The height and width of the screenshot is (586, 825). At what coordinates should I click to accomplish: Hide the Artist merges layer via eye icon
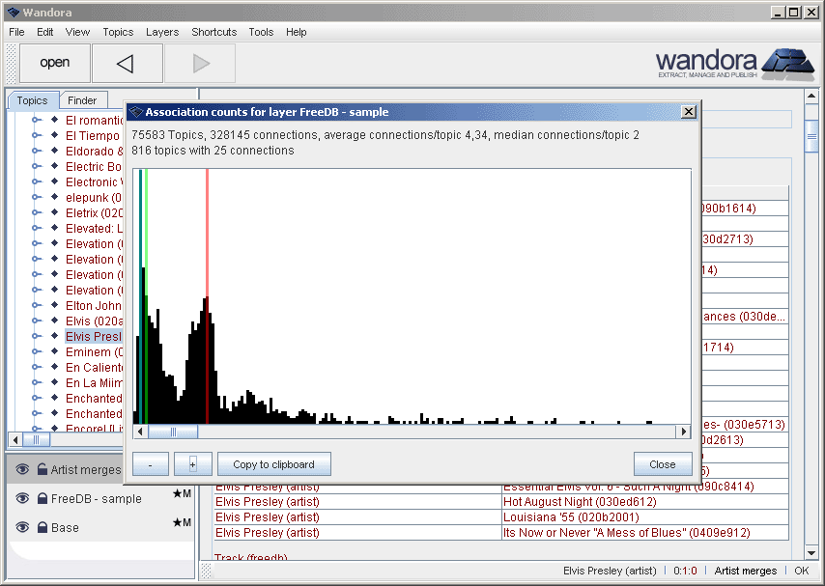22,470
